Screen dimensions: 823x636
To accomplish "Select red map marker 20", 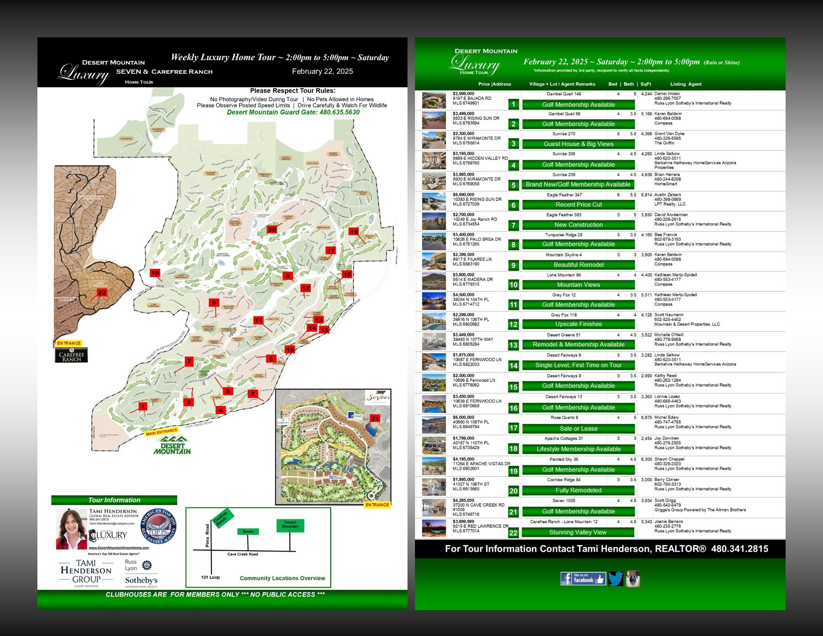I will tap(272, 229).
